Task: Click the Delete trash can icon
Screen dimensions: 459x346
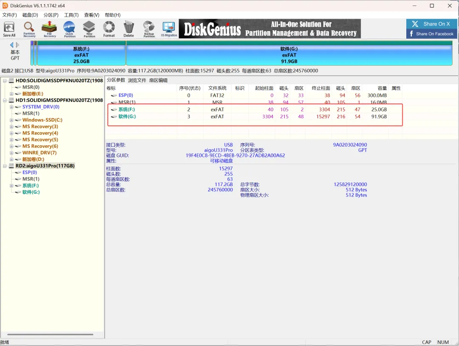Action: point(128,29)
